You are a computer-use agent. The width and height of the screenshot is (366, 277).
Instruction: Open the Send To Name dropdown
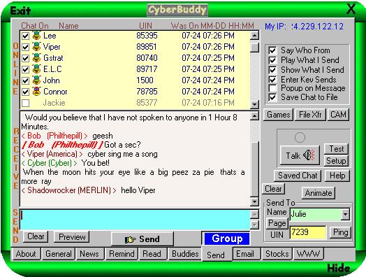(x=345, y=214)
